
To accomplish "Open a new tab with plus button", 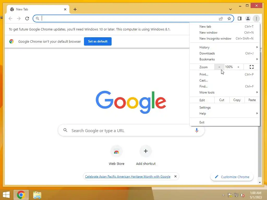I will coord(75,9).
